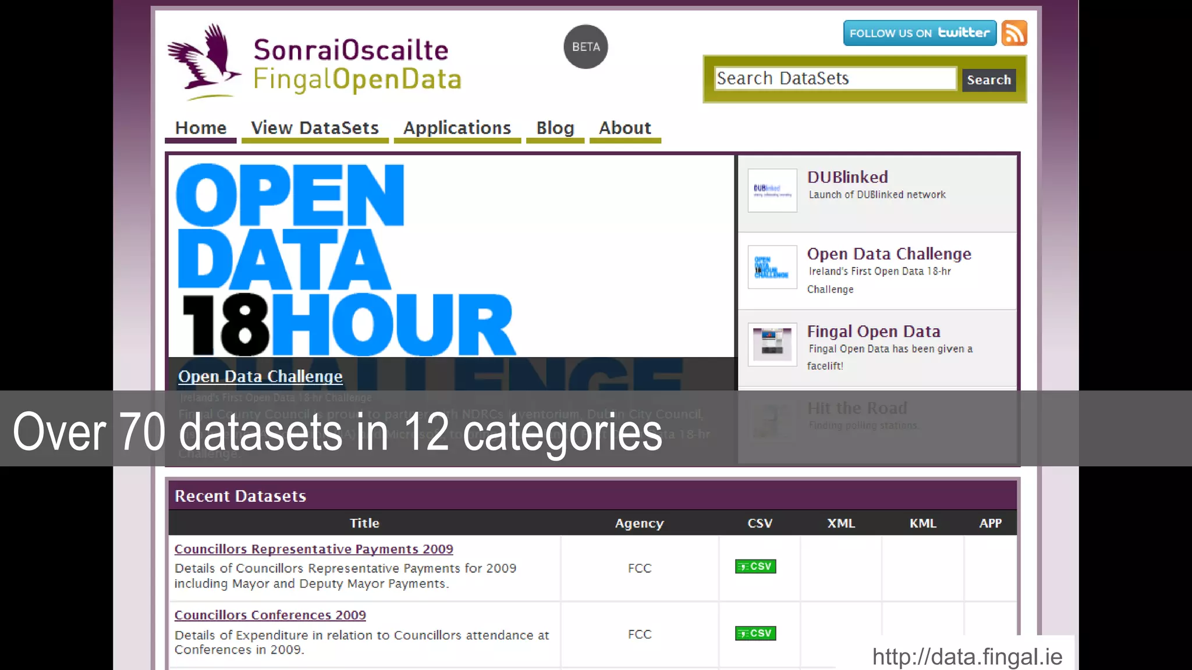
Task: Click the Fingal Open Data bird logo
Action: [x=204, y=62]
